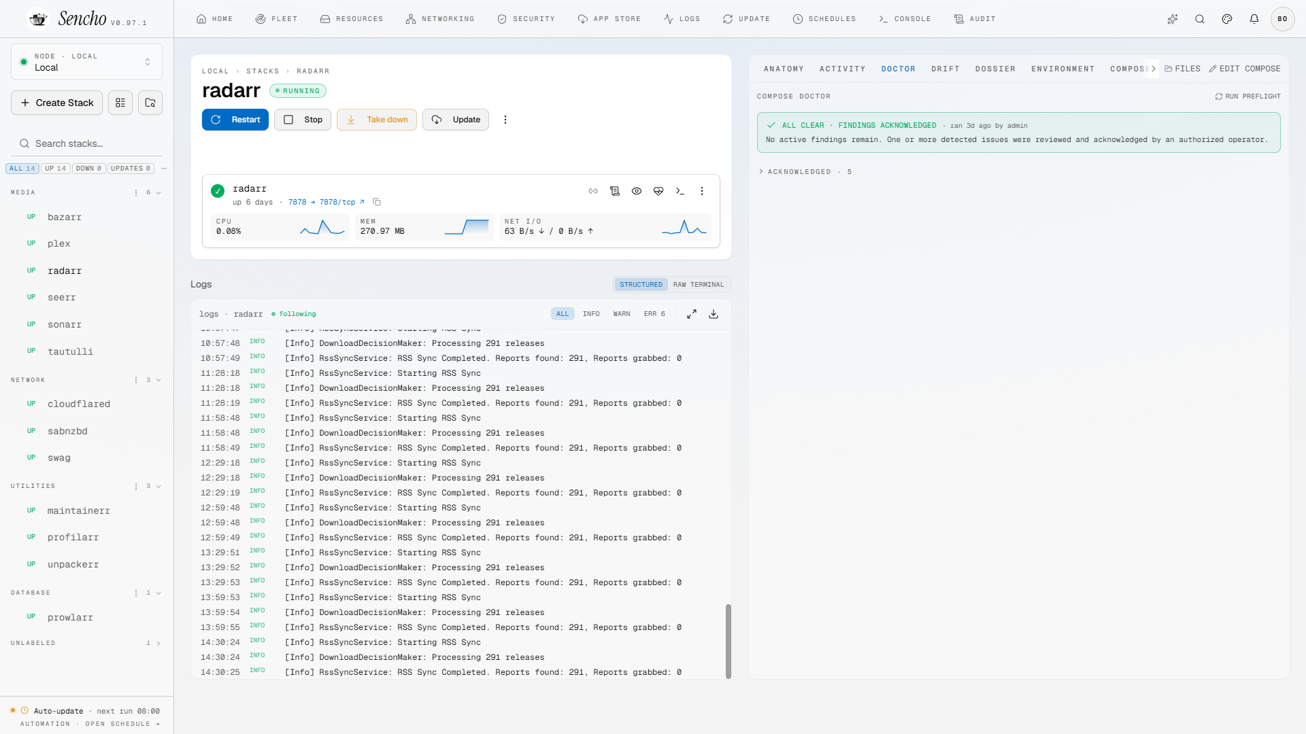Click the green radarr container status check

click(x=218, y=191)
